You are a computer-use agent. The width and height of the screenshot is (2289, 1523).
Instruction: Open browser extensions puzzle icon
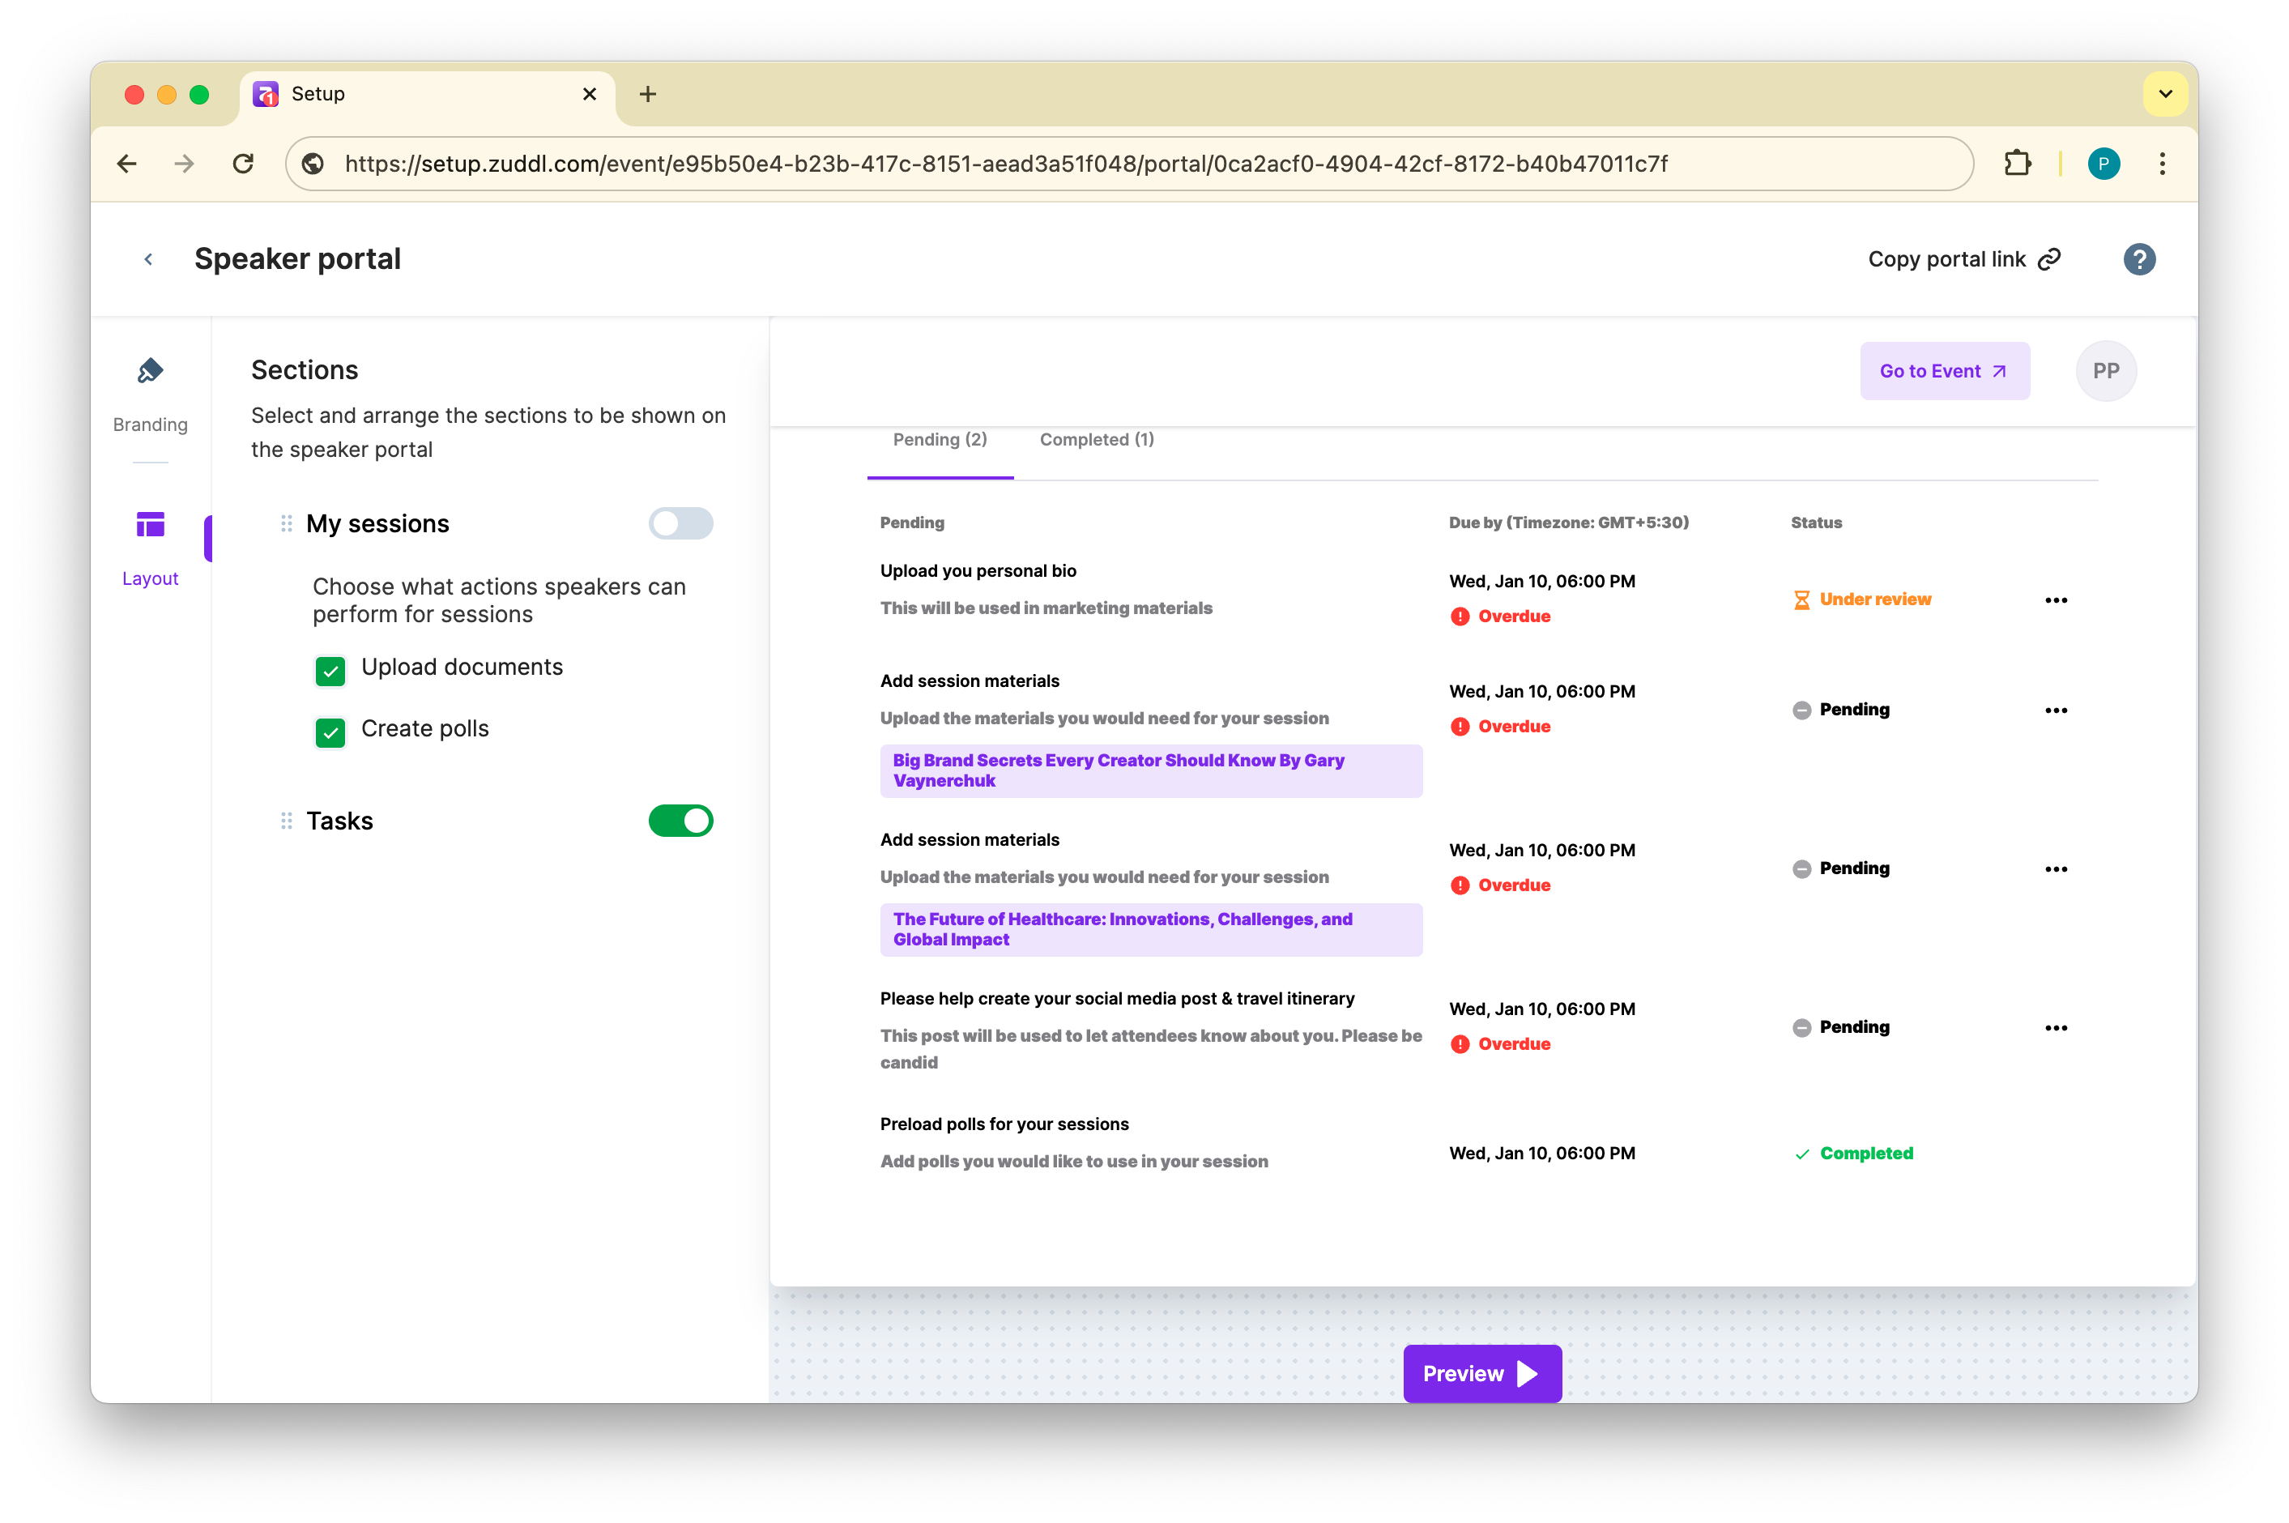tap(2017, 163)
